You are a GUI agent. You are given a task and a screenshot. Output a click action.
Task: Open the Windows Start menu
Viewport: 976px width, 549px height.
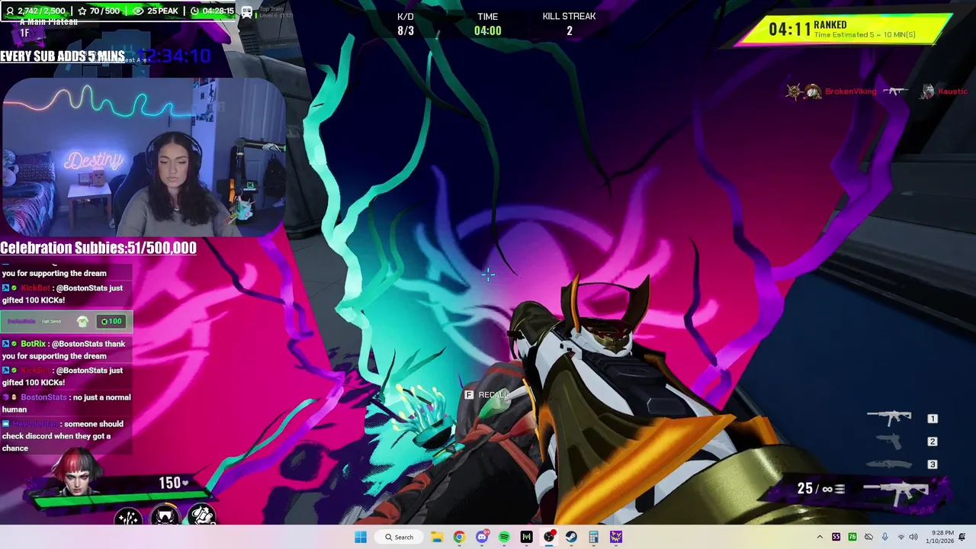pos(361,537)
